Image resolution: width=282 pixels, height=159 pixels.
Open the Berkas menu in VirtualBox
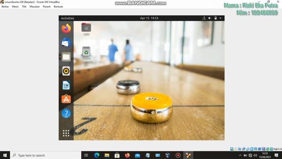[x=5, y=7]
